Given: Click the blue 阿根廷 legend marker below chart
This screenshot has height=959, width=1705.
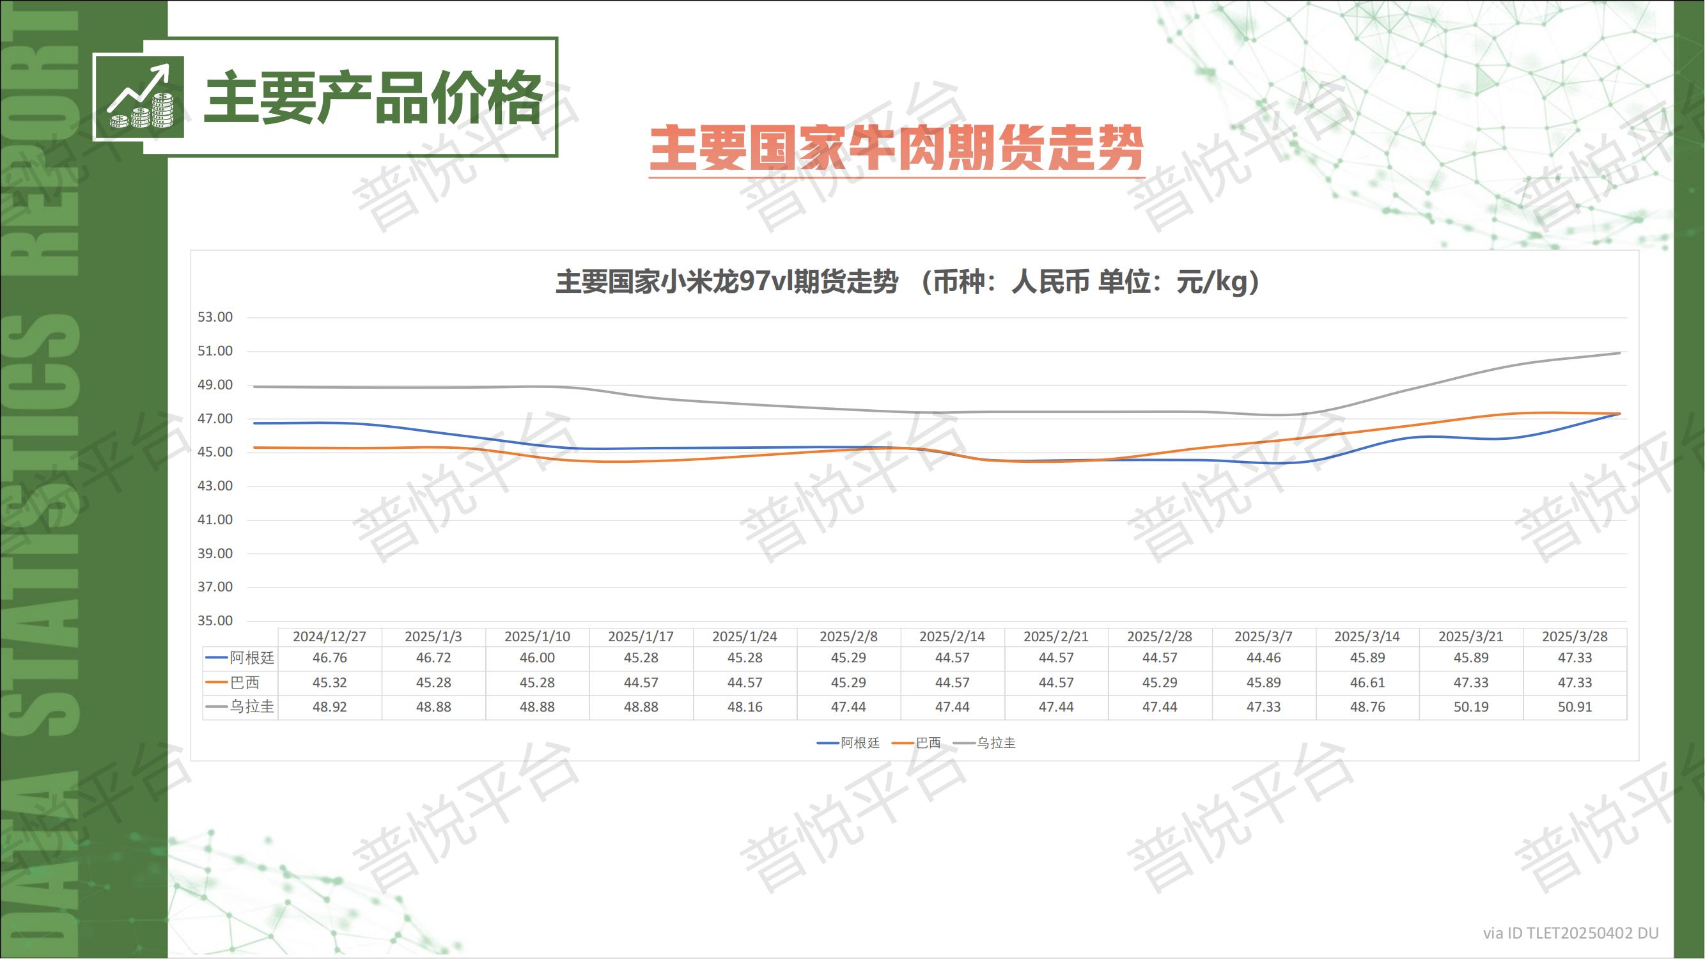Looking at the screenshot, I should click(x=828, y=744).
